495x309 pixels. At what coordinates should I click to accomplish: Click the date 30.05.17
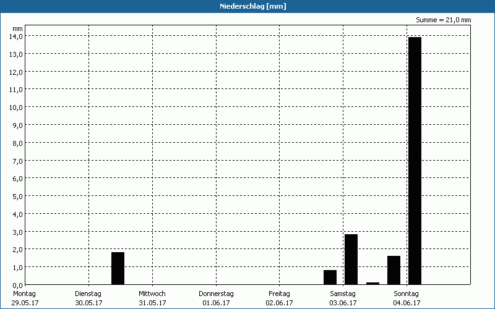click(x=88, y=303)
